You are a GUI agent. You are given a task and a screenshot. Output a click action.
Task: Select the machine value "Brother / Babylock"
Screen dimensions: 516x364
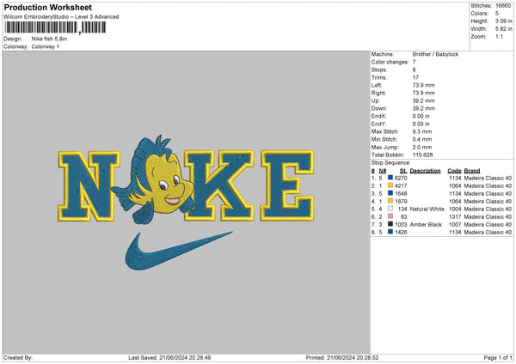[x=435, y=54]
